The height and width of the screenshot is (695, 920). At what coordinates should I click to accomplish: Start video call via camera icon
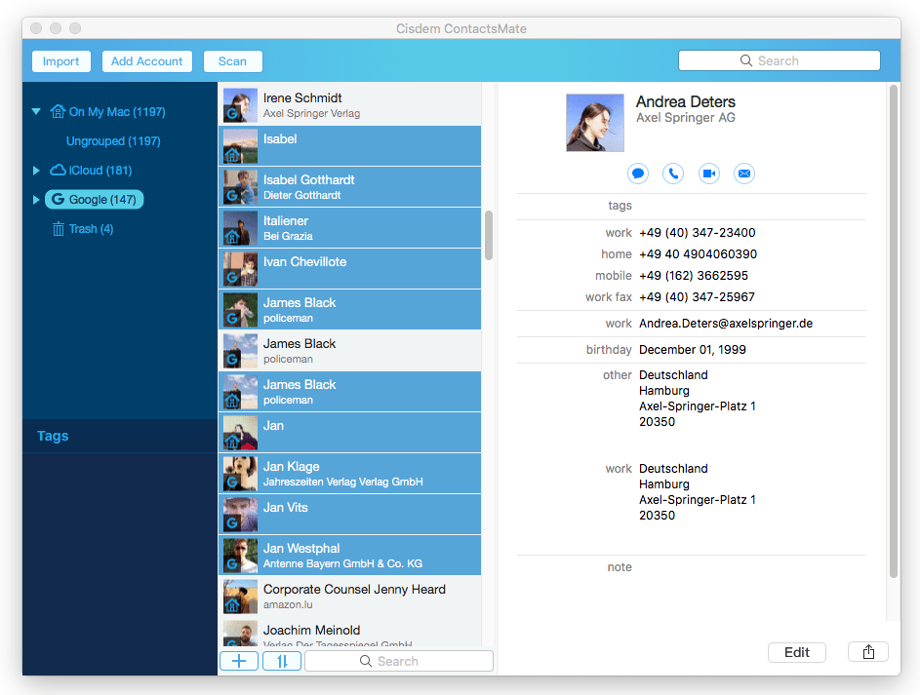[709, 174]
